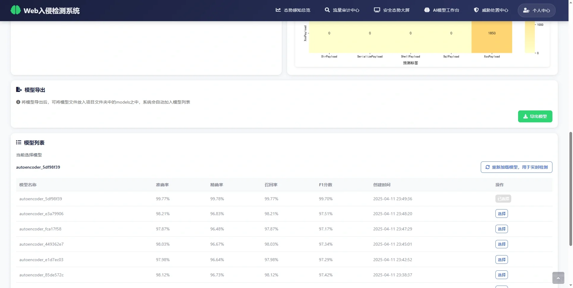Image resolution: width=573 pixels, height=288 pixels.
Task: Go to 安全态势大屏 page
Action: [392, 10]
